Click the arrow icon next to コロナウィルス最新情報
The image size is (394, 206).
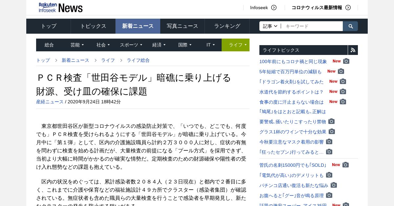pyautogui.click(x=348, y=8)
